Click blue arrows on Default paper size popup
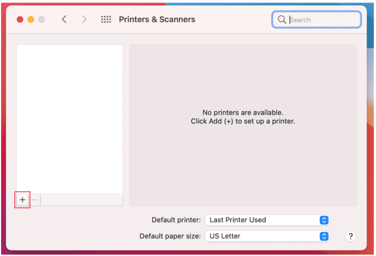 [324, 236]
